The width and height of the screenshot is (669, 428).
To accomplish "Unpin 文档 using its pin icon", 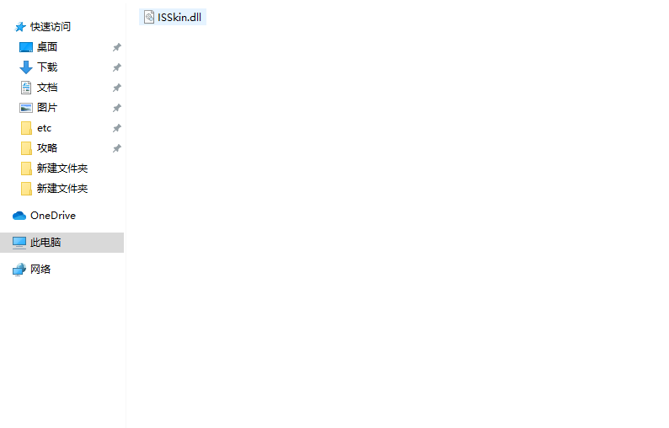I will click(116, 88).
